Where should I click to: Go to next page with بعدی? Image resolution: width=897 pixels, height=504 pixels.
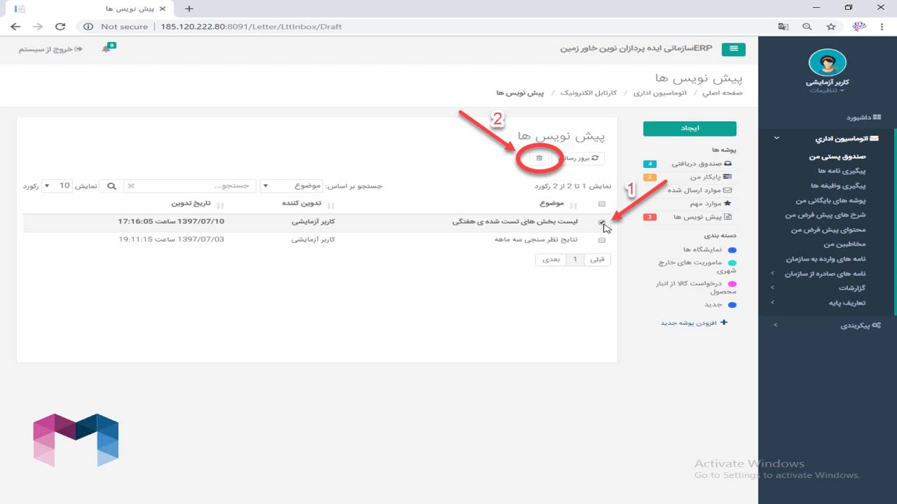(551, 259)
